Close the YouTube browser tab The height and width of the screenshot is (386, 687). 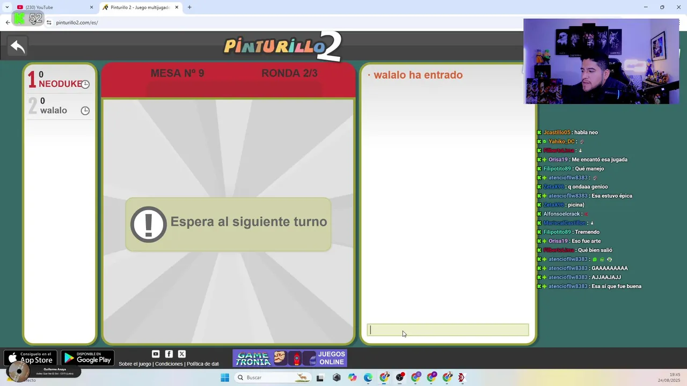tap(91, 8)
